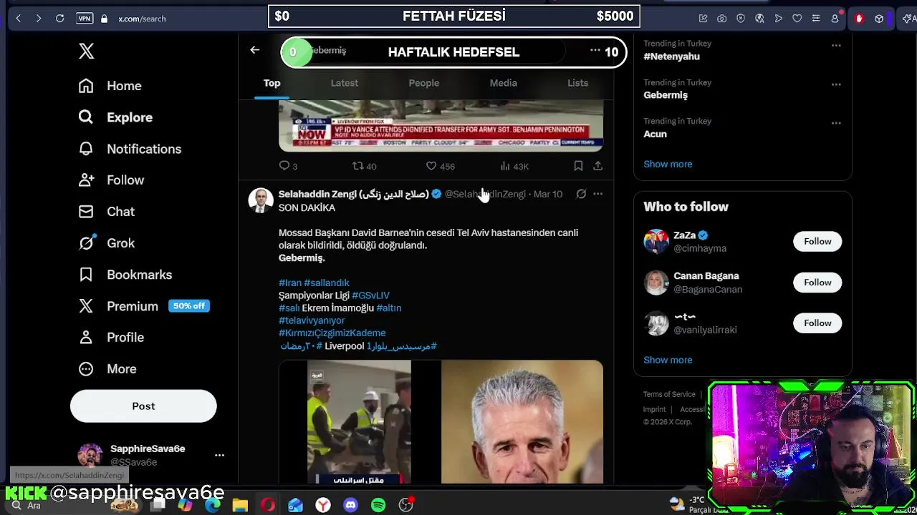Open the browser profile account icon
917x515 pixels.
coord(835,19)
